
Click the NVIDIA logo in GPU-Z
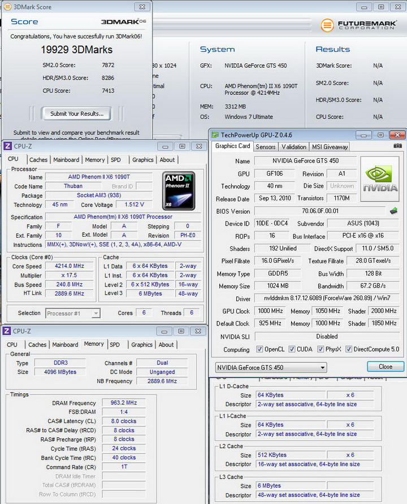point(380,179)
